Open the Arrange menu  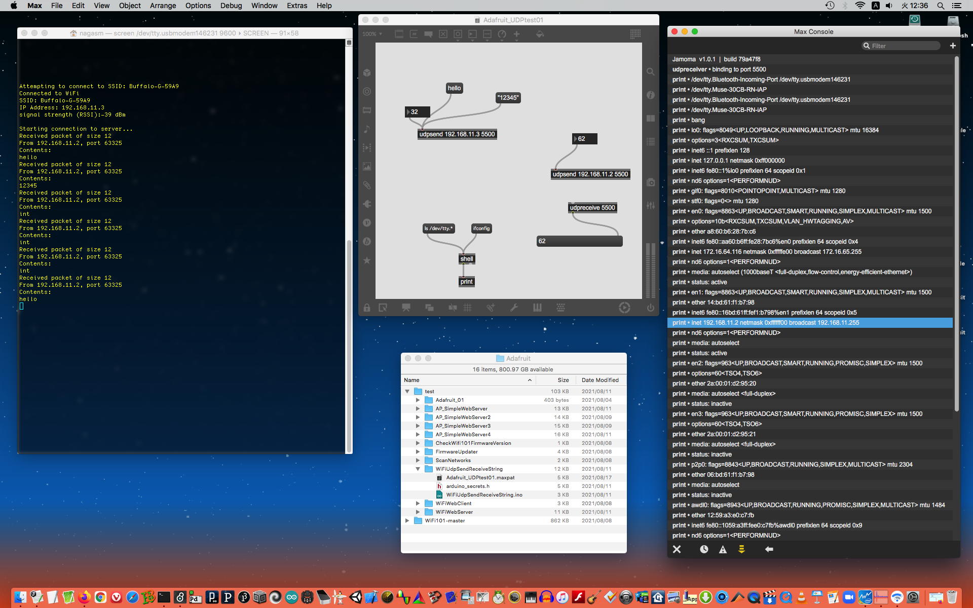point(163,6)
